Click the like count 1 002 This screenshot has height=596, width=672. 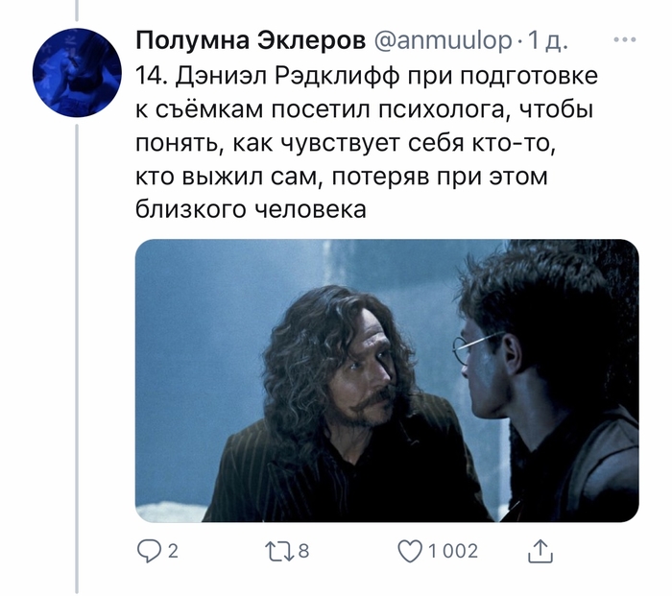[452, 551]
